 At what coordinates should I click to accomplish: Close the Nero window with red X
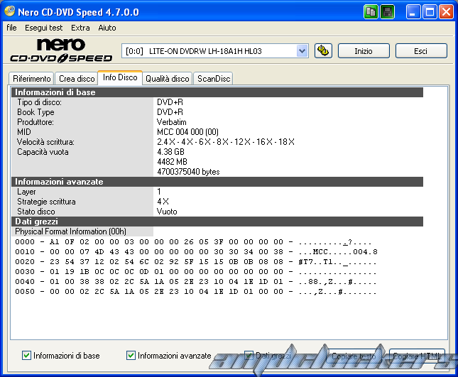click(446, 12)
